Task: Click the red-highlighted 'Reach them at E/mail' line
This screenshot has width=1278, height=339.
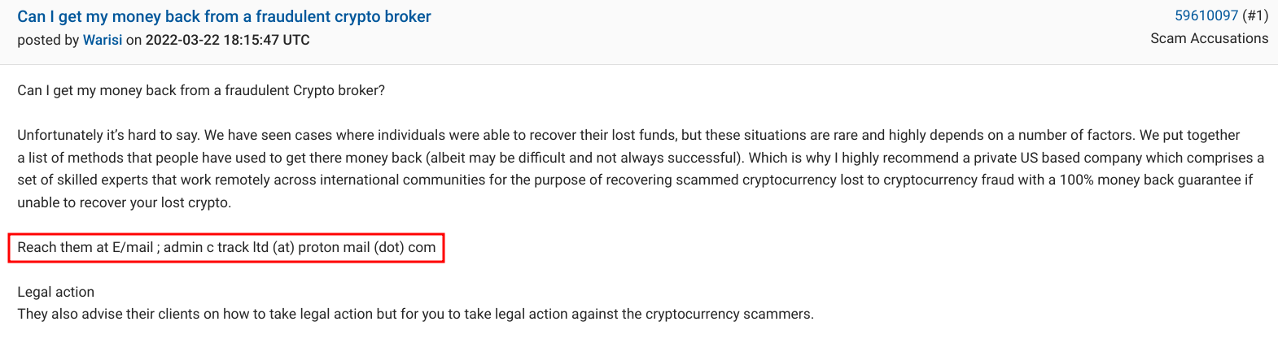Action: coord(226,247)
